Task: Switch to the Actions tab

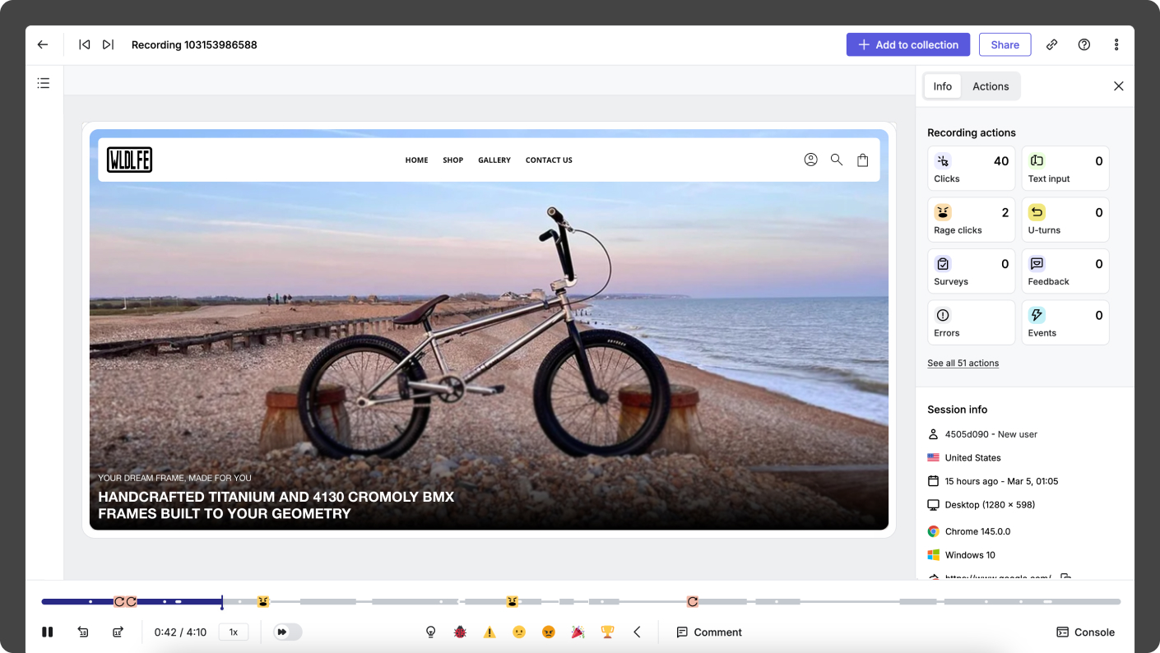Action: pyautogui.click(x=990, y=86)
